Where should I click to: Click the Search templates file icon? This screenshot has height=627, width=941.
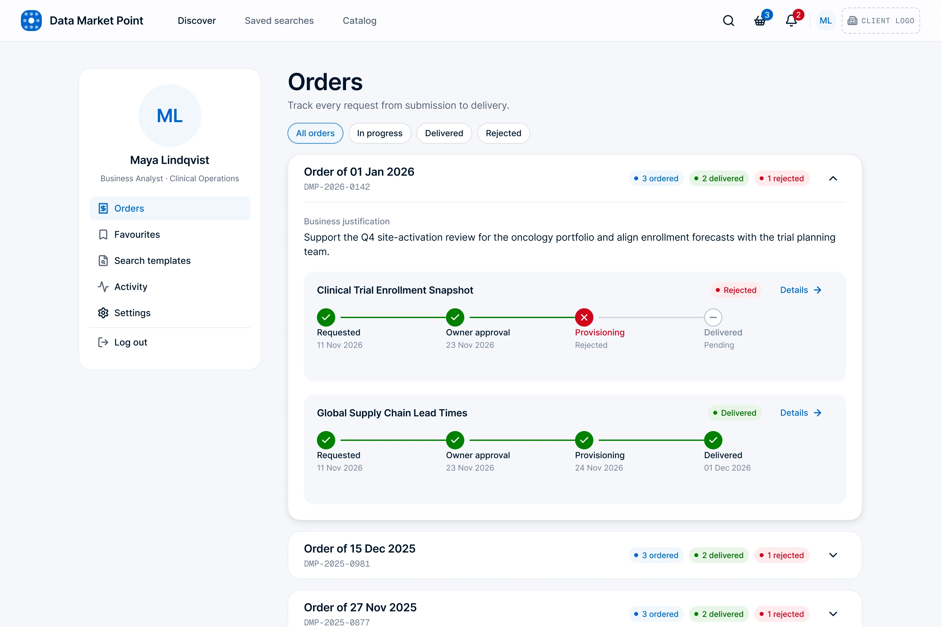pyautogui.click(x=103, y=261)
